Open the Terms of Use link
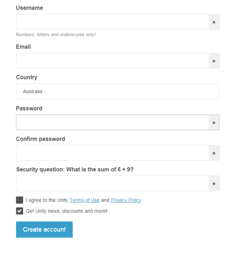The image size is (236, 253). [x=85, y=200]
